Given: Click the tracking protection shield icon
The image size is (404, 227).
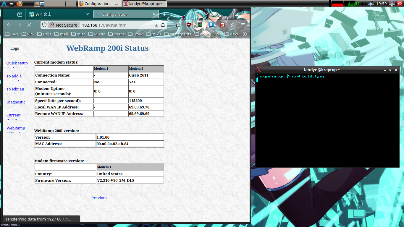Looking at the screenshot, I should [x=44, y=25].
